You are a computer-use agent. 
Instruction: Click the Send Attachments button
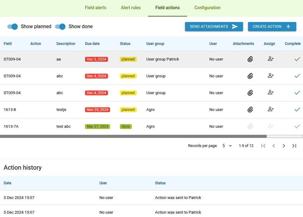214,27
